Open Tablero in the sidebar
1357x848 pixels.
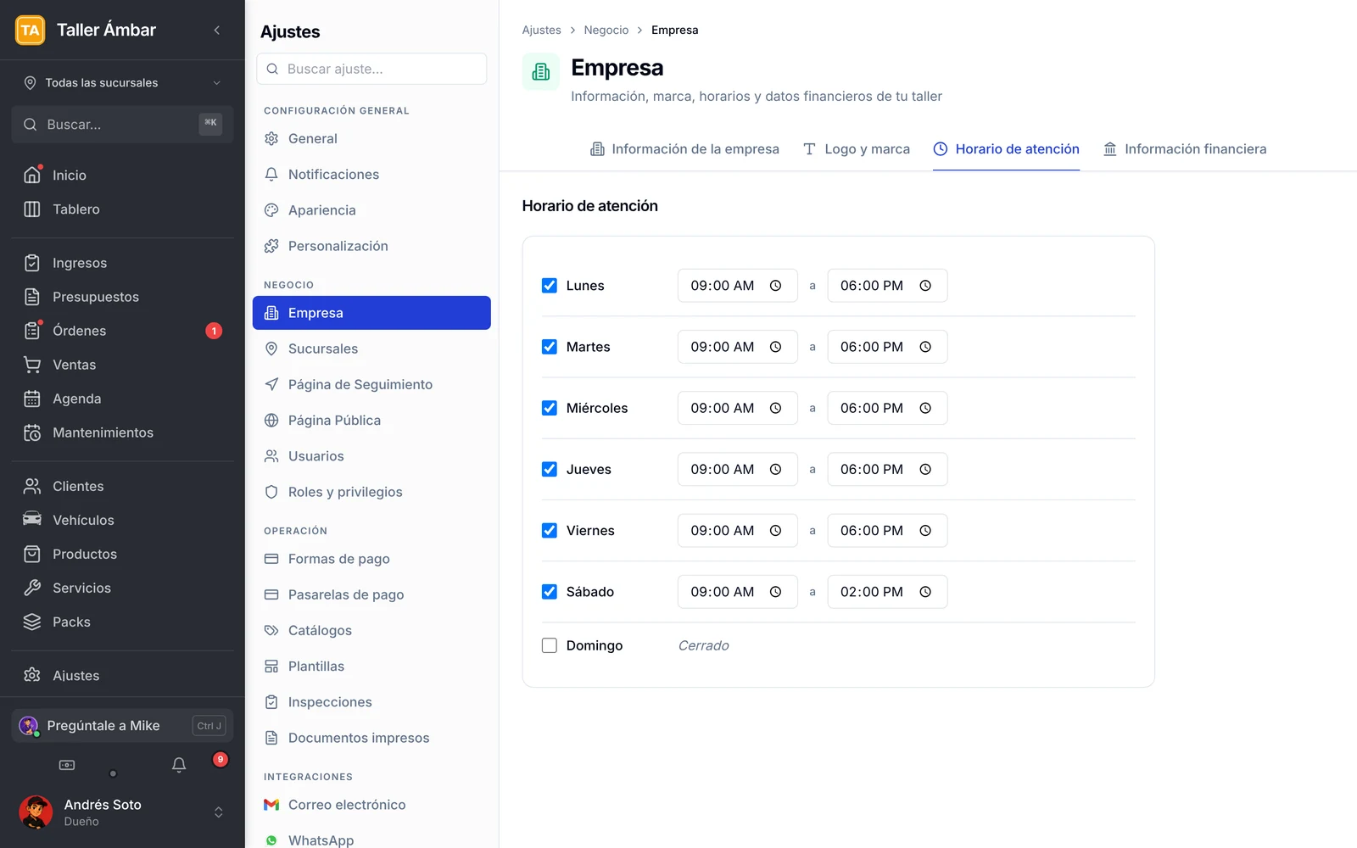coord(123,209)
